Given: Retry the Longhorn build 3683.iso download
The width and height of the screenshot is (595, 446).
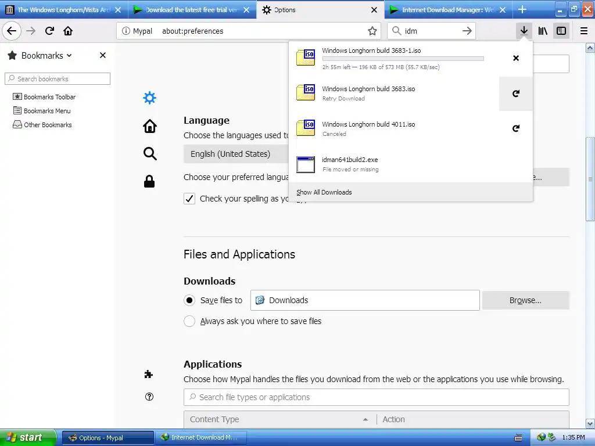Looking at the screenshot, I should [x=516, y=93].
